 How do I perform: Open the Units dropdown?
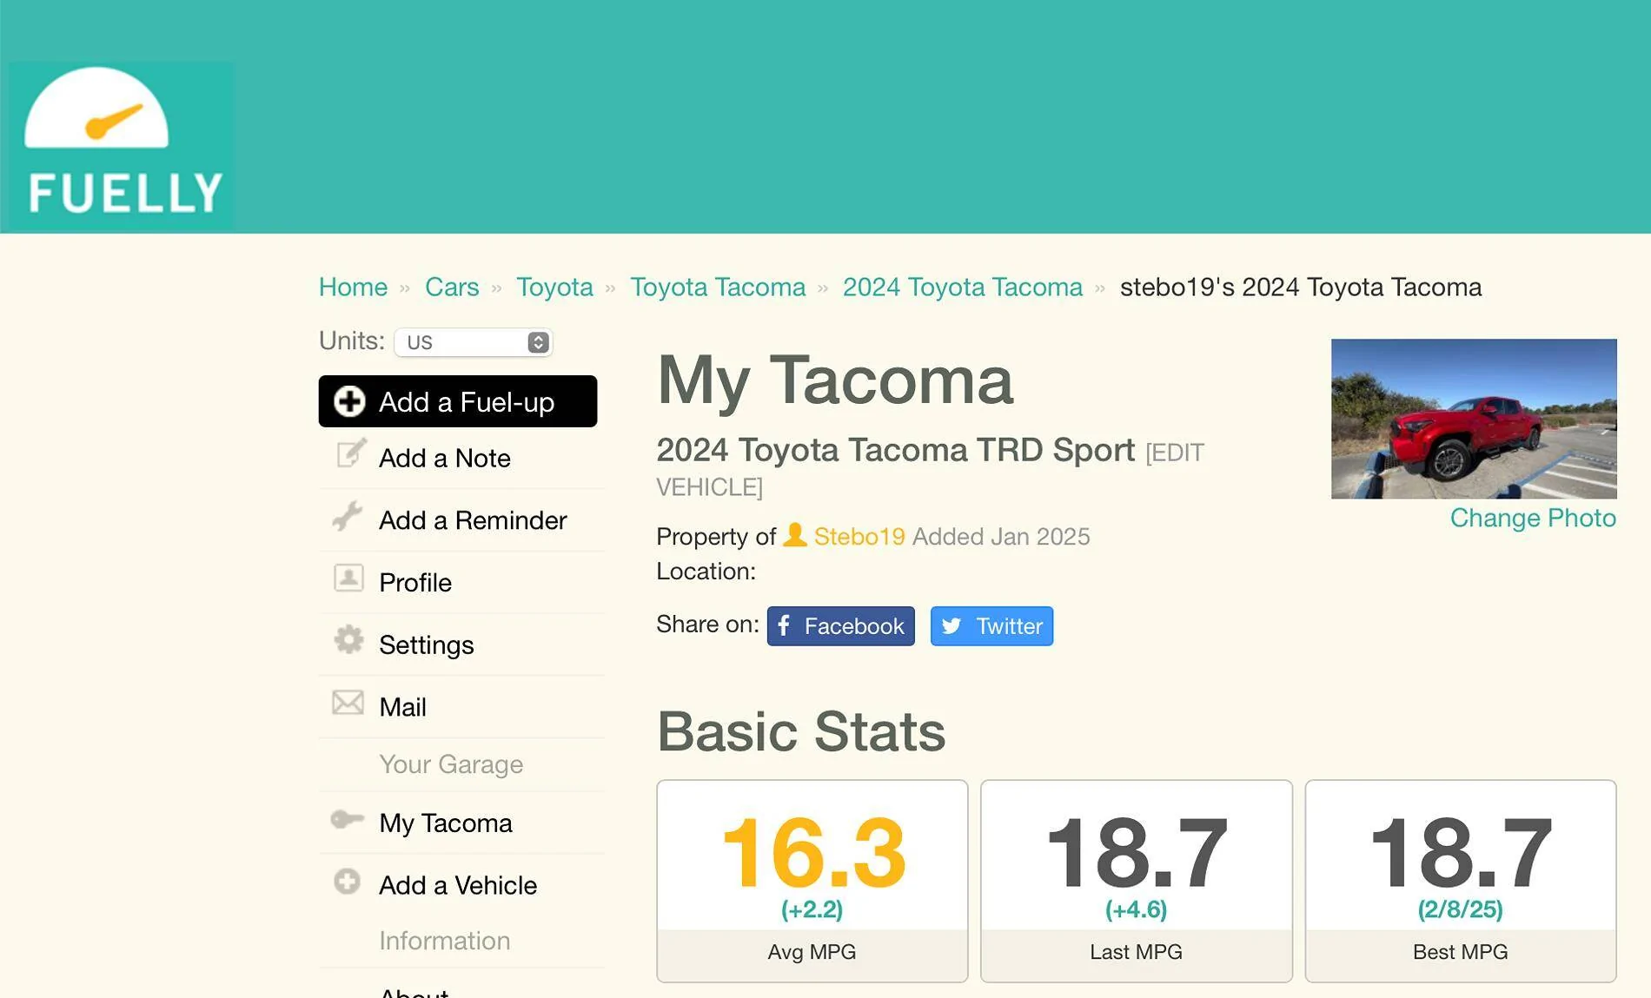(473, 342)
